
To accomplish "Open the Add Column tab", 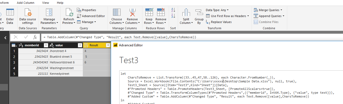I will [x=26, y=2].
